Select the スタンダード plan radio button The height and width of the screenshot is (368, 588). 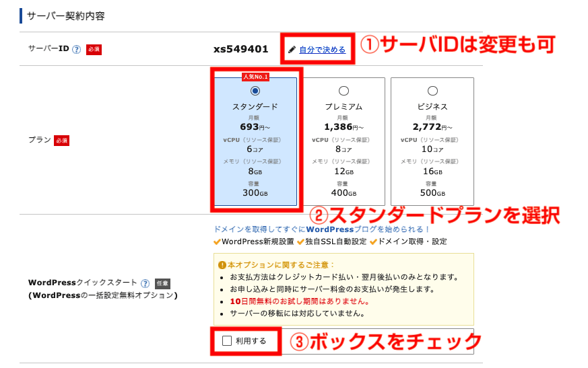click(x=255, y=91)
